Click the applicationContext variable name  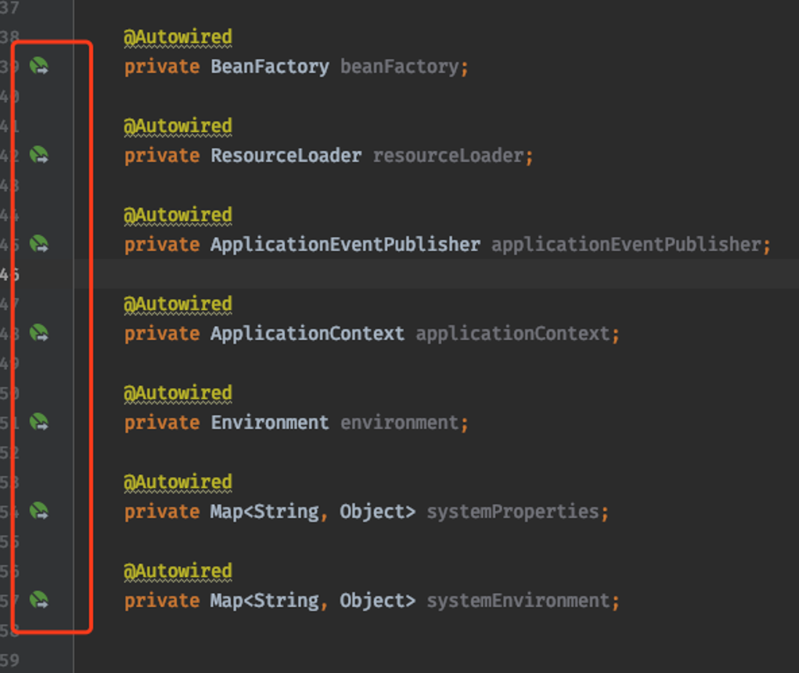pyautogui.click(x=513, y=334)
